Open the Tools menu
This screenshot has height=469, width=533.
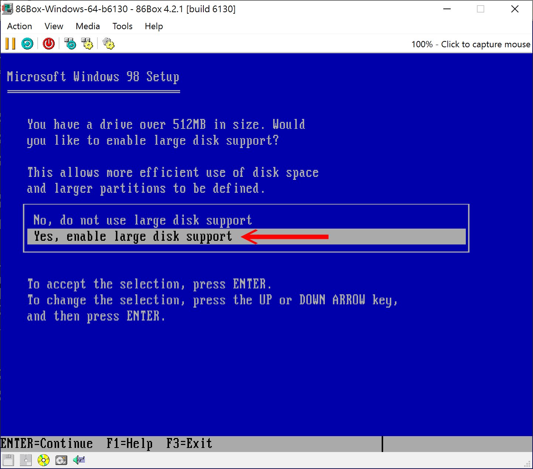[x=123, y=26]
